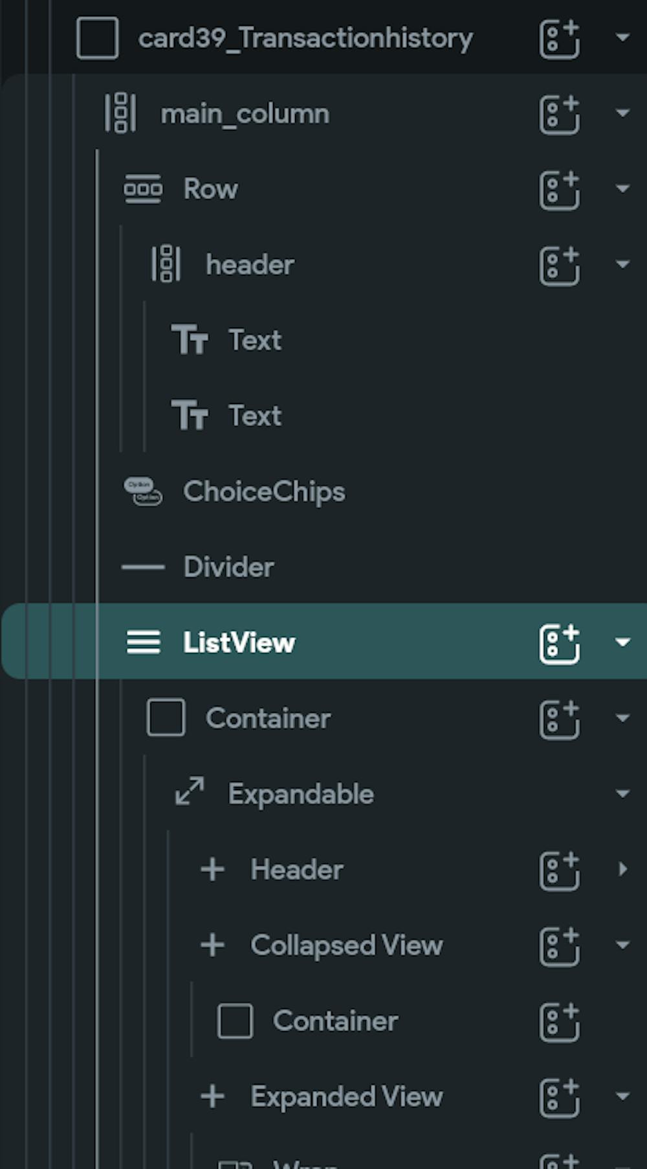Screen dimensions: 647x1169
Task: Click add-widget icon beside Collapsed View
Action: [559, 946]
